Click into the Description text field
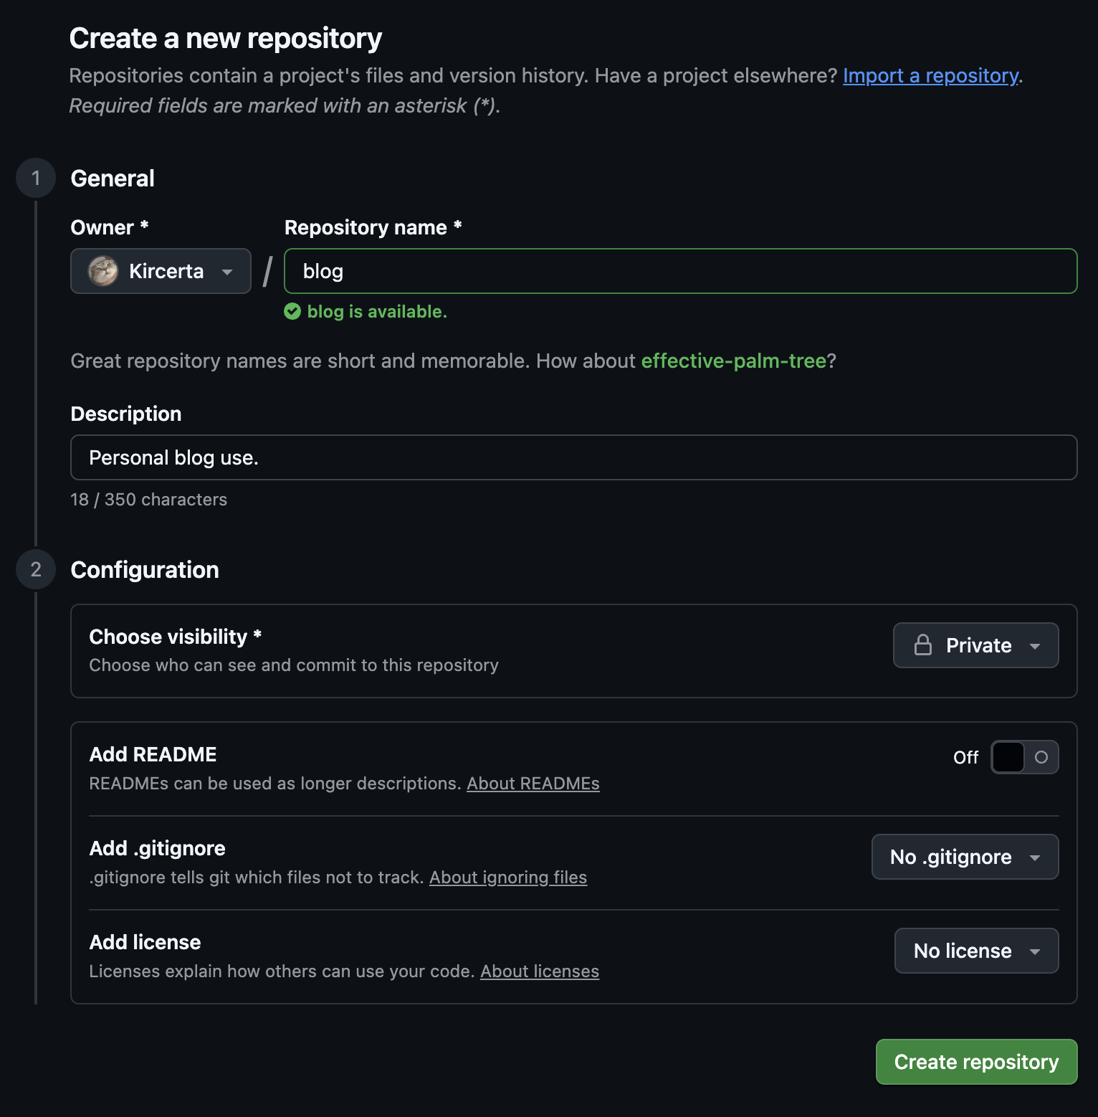 tap(573, 457)
